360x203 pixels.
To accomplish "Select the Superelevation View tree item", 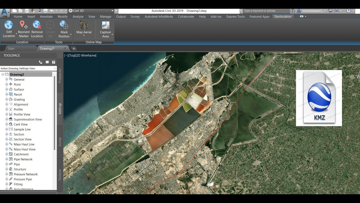I will (x=28, y=119).
